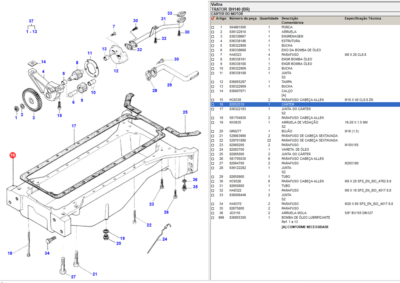This screenshot has width=400, height=283.
Task: Click the "Especificação Técnica" column header
Action: (363, 18)
